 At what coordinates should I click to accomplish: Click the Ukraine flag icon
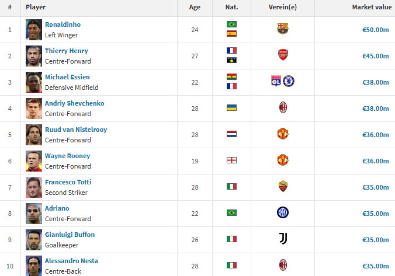tap(231, 108)
